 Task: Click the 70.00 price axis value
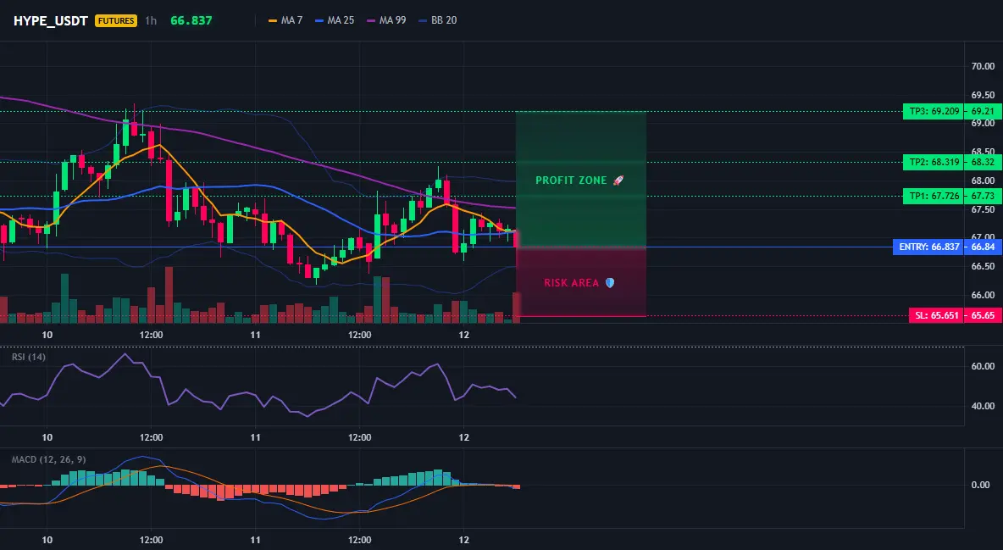click(983, 66)
